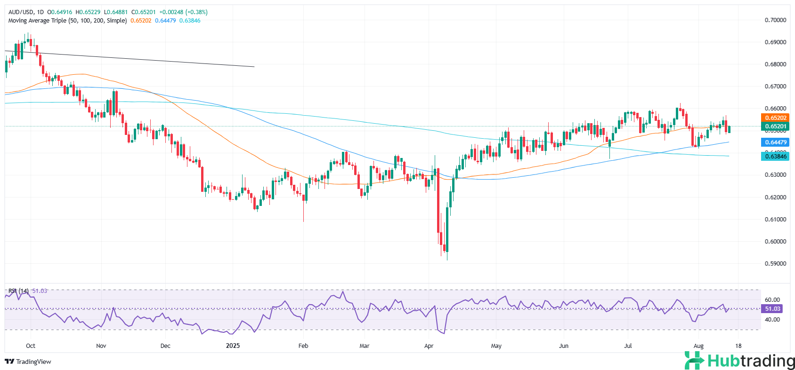This screenshot has width=795, height=370.
Task: Click the 0.70000 price axis label
Action: 775,20
